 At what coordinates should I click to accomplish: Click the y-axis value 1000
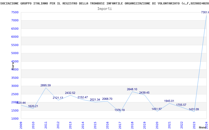click(x=15, y=119)
